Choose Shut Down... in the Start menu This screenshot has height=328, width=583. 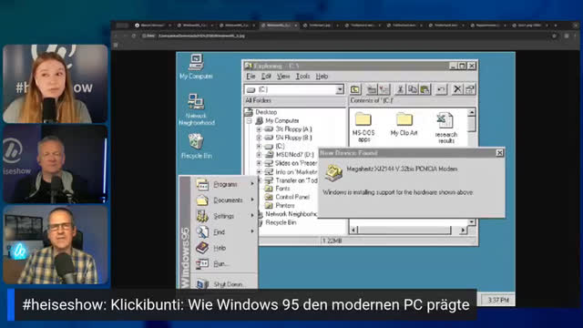(x=225, y=284)
